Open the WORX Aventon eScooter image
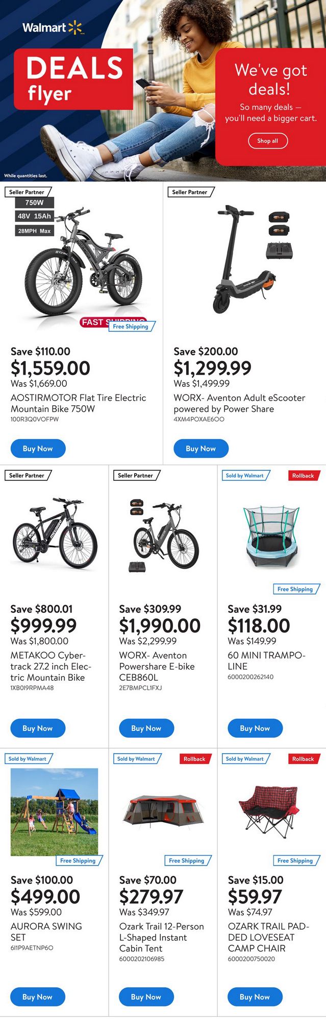Screen dimensions: 326x1022 click(245, 258)
